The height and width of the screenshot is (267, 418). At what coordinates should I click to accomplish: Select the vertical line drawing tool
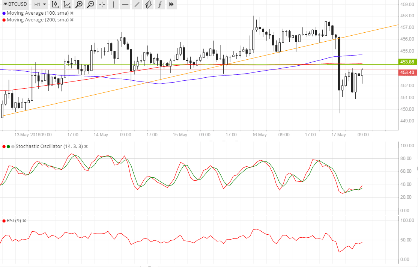113,5
